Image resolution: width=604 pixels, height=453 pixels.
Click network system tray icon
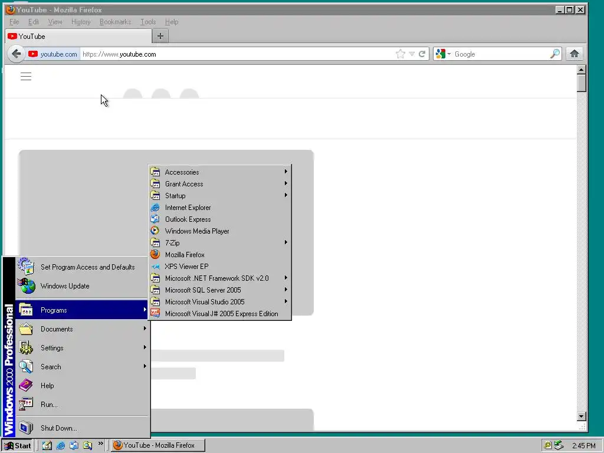(559, 445)
